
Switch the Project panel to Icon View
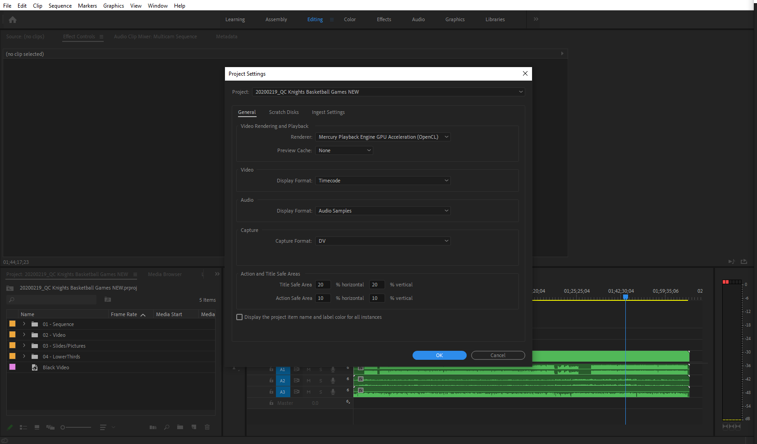(x=37, y=427)
